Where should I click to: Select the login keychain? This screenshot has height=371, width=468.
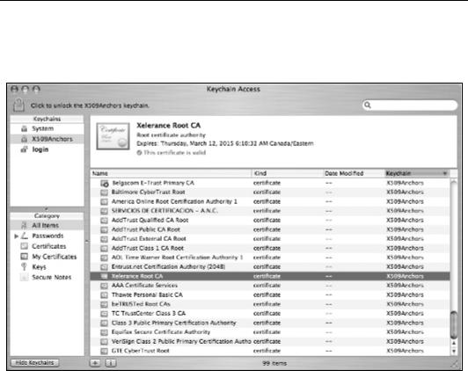tap(47, 149)
